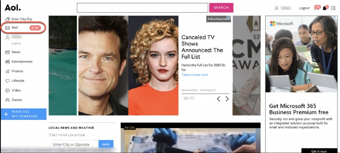Click the sidebar user profile icon

coord(8,37)
